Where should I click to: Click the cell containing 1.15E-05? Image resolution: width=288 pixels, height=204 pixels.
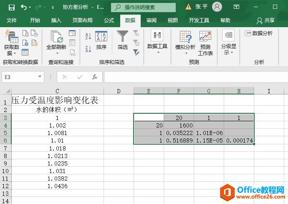point(209,140)
